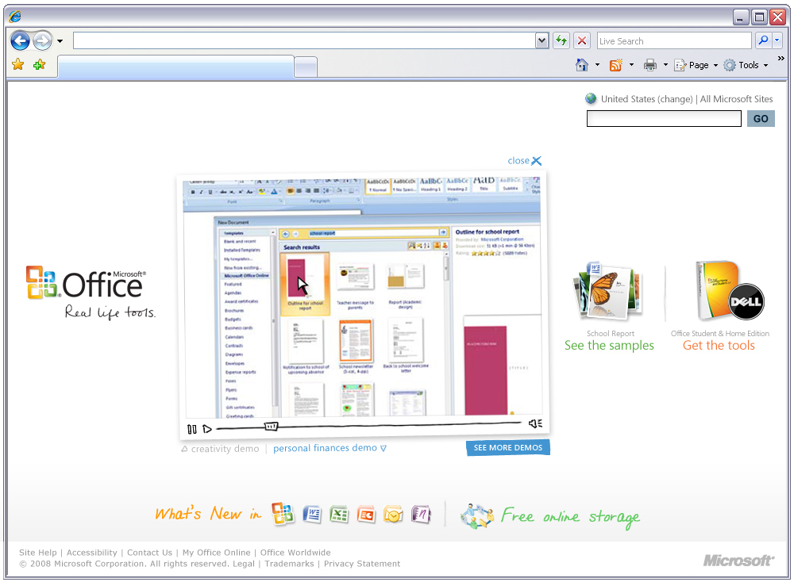Click the Internet Explorer window icon
This screenshot has height=582, width=794.
click(x=15, y=17)
